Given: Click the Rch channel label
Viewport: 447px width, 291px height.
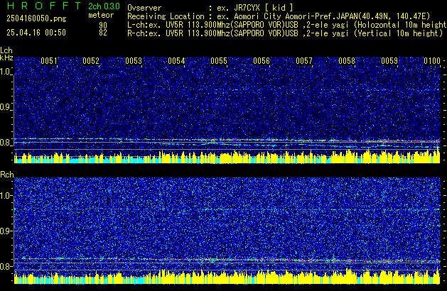Looking at the screenshot, I should coord(7,175).
